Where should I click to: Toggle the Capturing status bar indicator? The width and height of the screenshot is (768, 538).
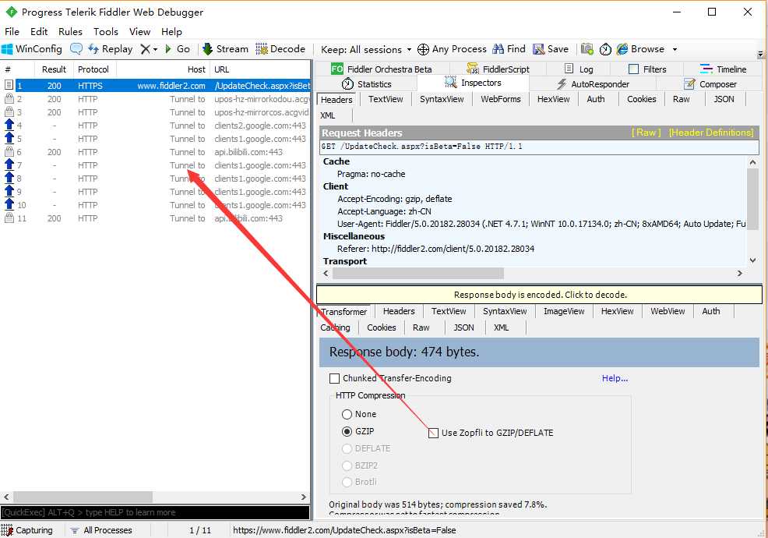click(x=27, y=530)
